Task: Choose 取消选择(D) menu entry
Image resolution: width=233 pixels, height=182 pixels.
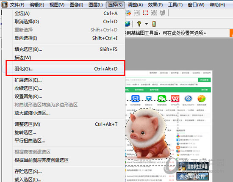Action: click(x=64, y=22)
